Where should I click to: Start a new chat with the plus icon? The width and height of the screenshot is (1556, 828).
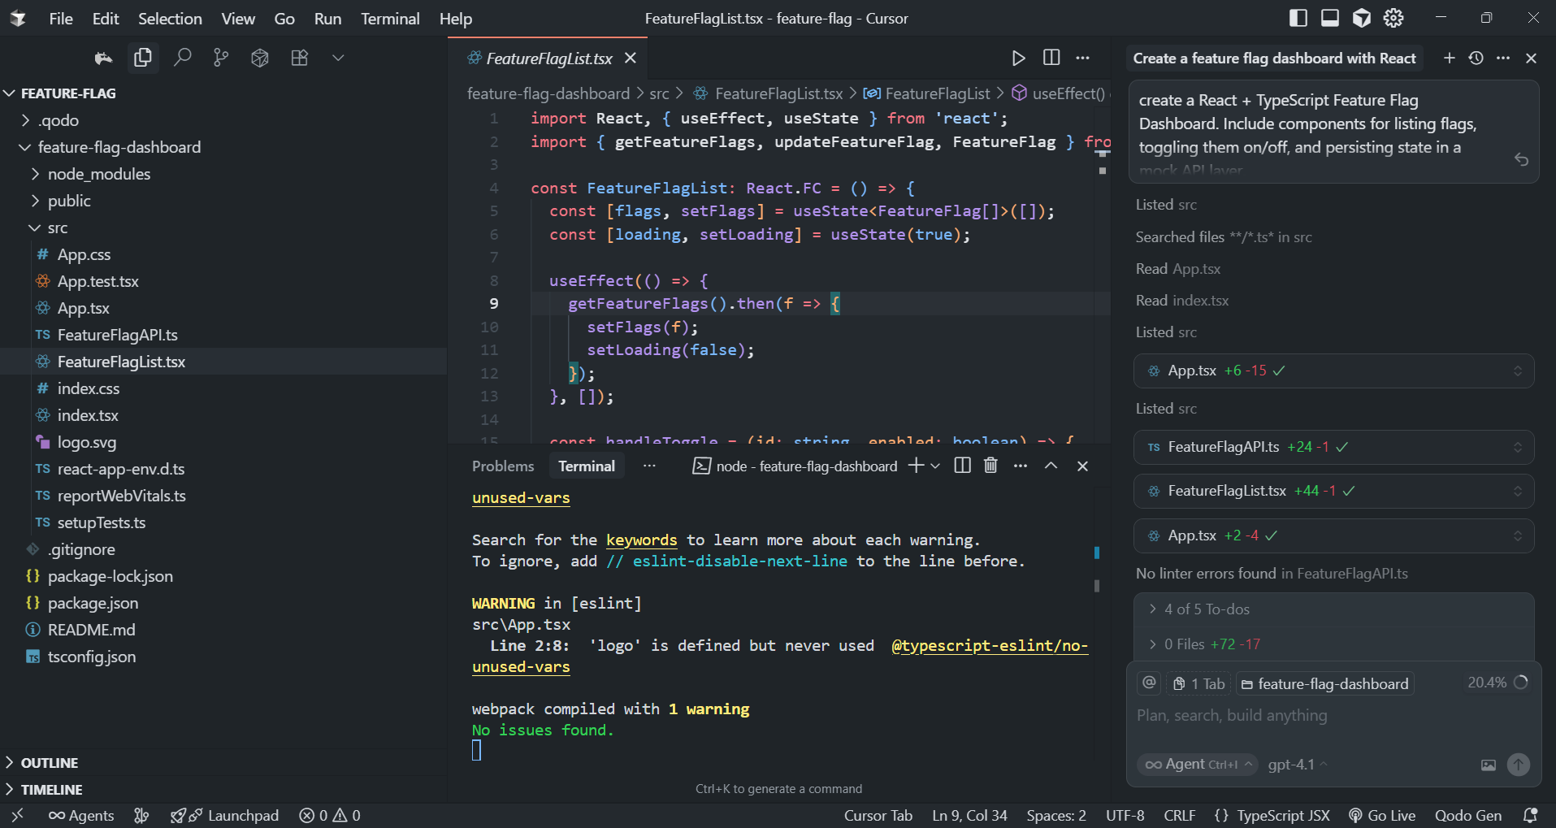[x=1449, y=58]
